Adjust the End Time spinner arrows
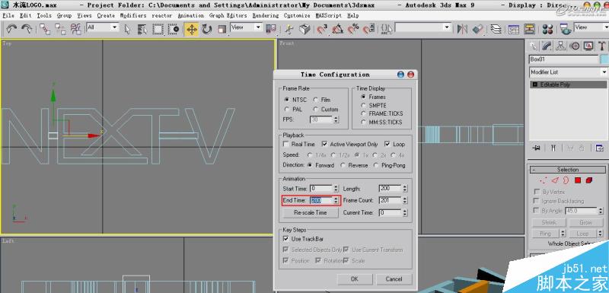Image resolution: width=609 pixels, height=293 pixels. (336, 201)
